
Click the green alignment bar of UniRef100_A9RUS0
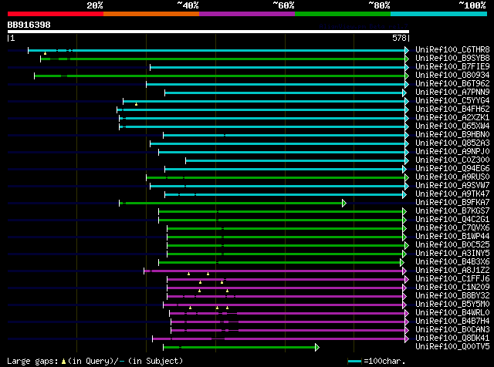[x=276, y=177]
